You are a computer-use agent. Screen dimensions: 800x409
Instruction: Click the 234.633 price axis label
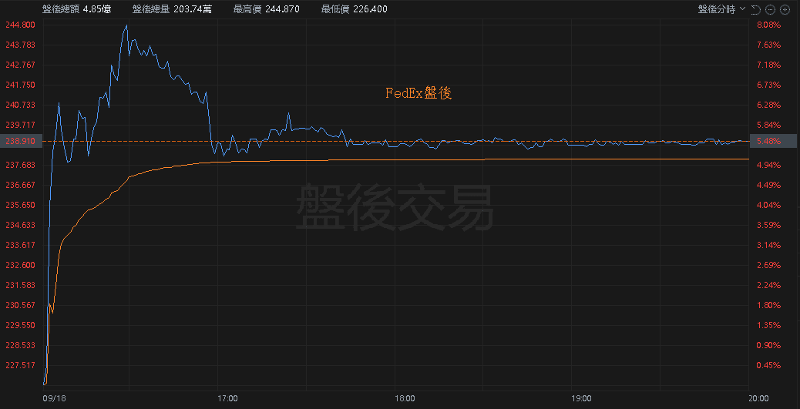pyautogui.click(x=19, y=225)
